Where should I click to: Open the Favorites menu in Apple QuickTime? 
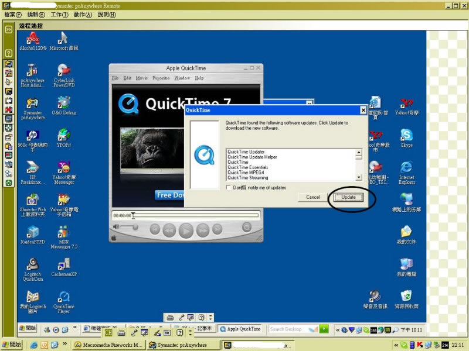(x=161, y=78)
